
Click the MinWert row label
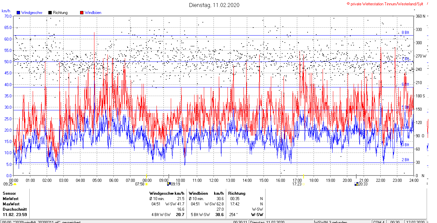point(11,198)
